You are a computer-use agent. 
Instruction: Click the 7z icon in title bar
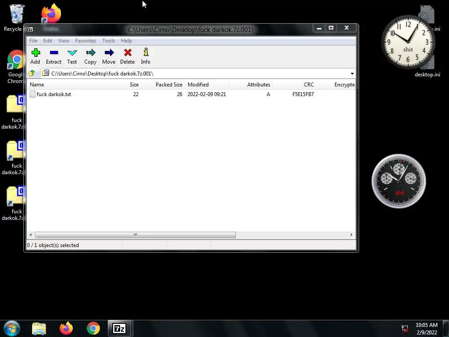[30, 29]
